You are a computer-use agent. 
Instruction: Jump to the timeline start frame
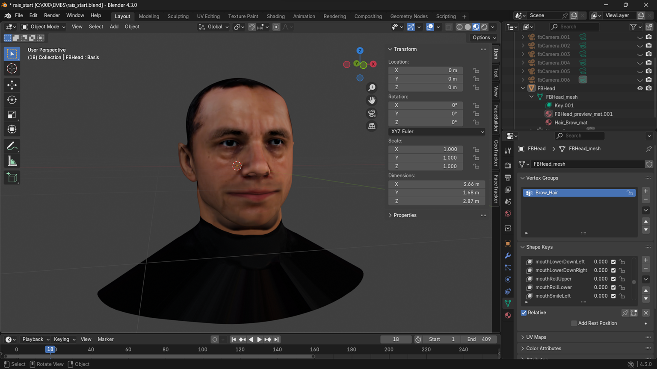click(x=234, y=340)
